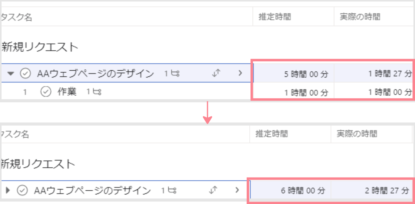The height and width of the screenshot is (204, 415).
Task: Click 推定時間 column header in top table
Action: click(x=275, y=17)
